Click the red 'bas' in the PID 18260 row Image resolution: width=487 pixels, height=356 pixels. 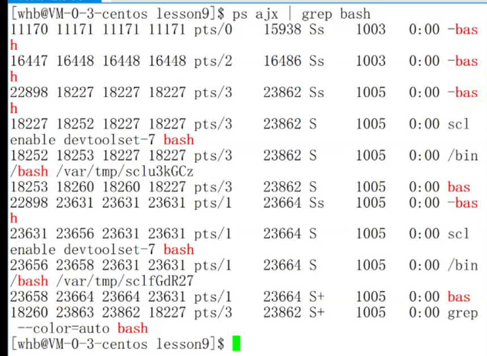click(459, 187)
